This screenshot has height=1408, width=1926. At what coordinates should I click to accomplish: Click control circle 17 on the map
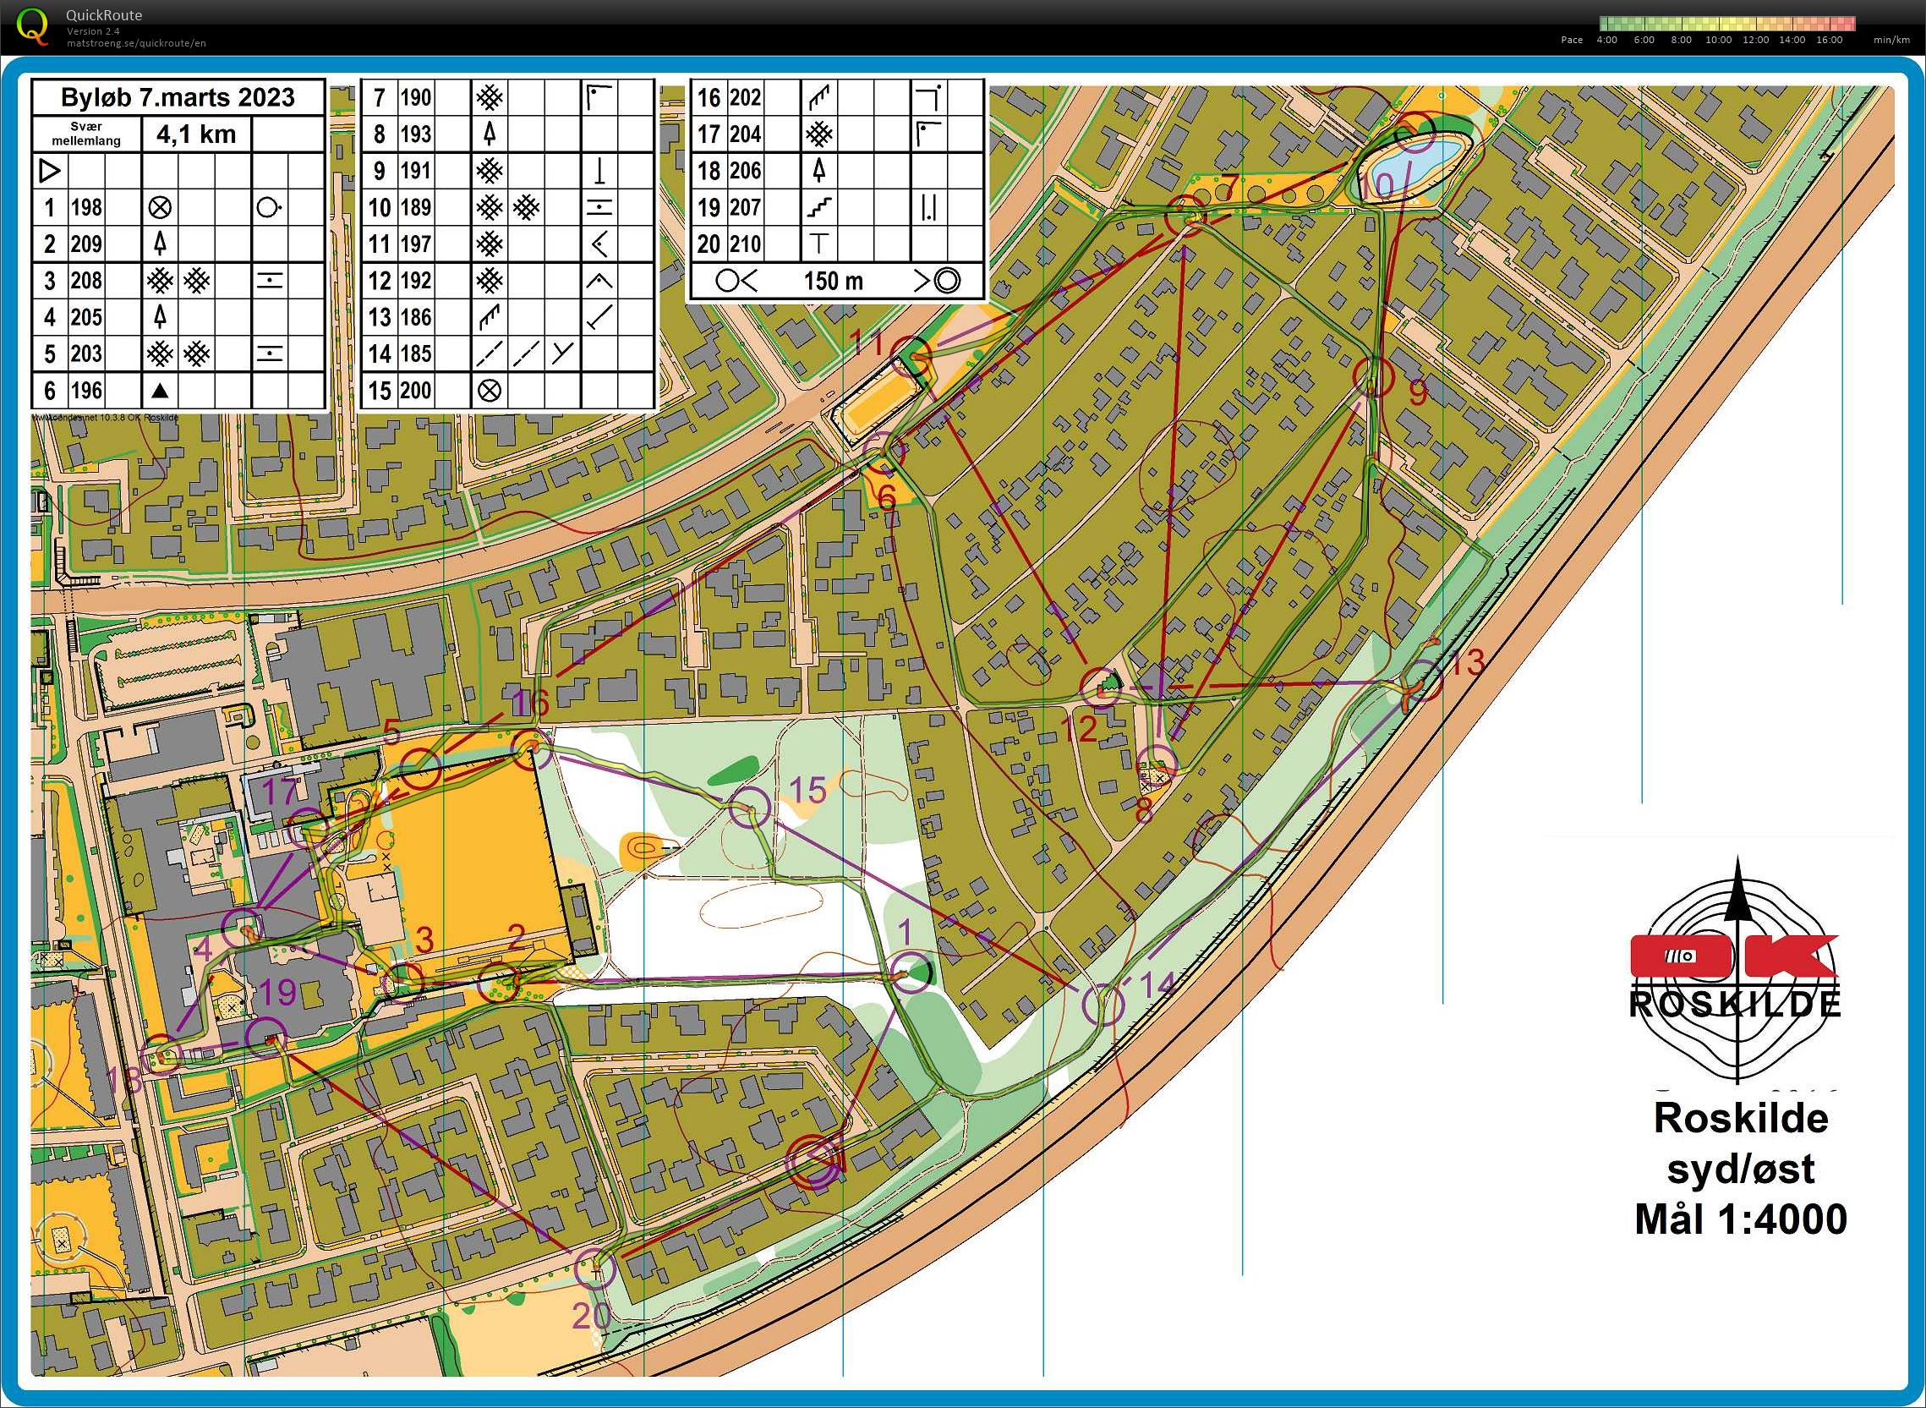[x=309, y=830]
